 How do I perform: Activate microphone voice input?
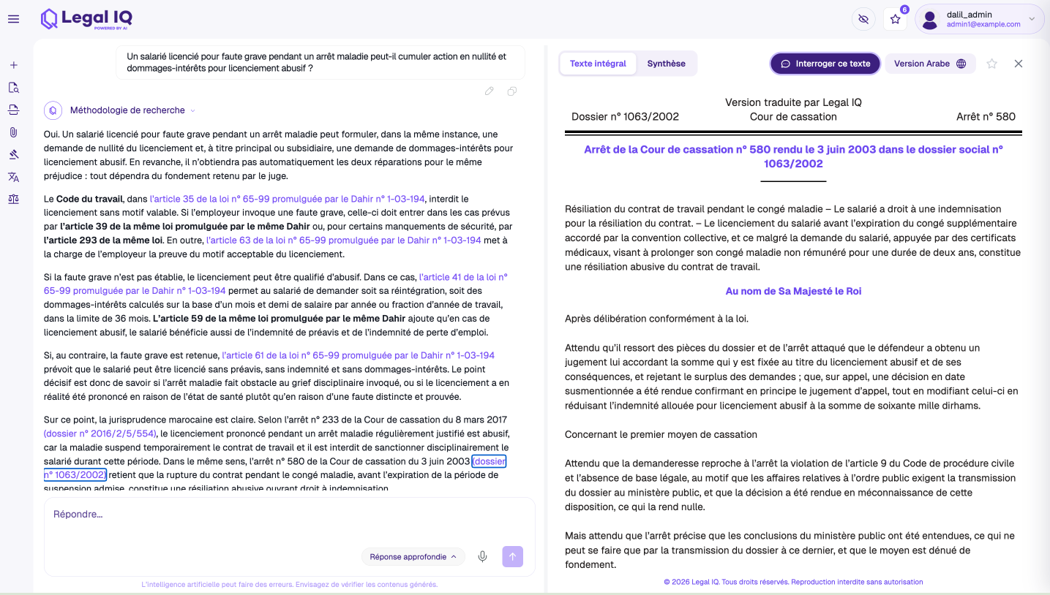point(483,557)
